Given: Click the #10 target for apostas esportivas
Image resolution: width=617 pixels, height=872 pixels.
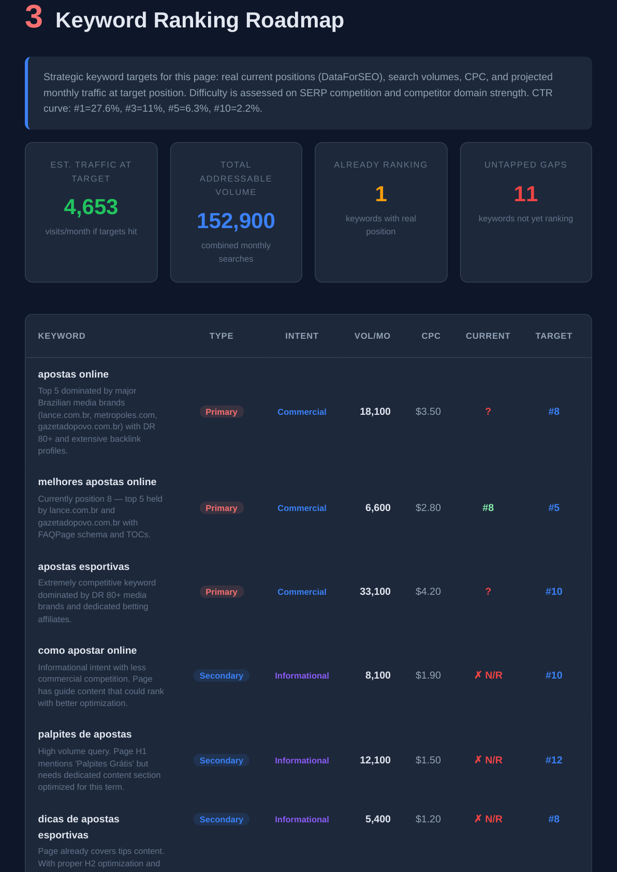Looking at the screenshot, I should pyautogui.click(x=554, y=592).
